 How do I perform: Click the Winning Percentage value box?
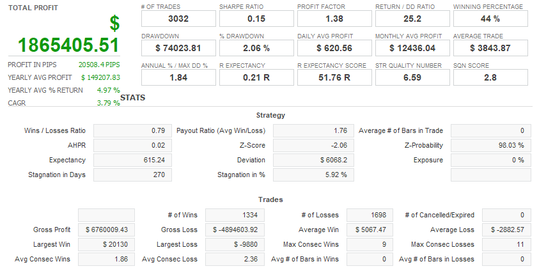490,19
